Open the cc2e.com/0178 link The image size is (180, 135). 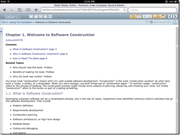[14, 40]
